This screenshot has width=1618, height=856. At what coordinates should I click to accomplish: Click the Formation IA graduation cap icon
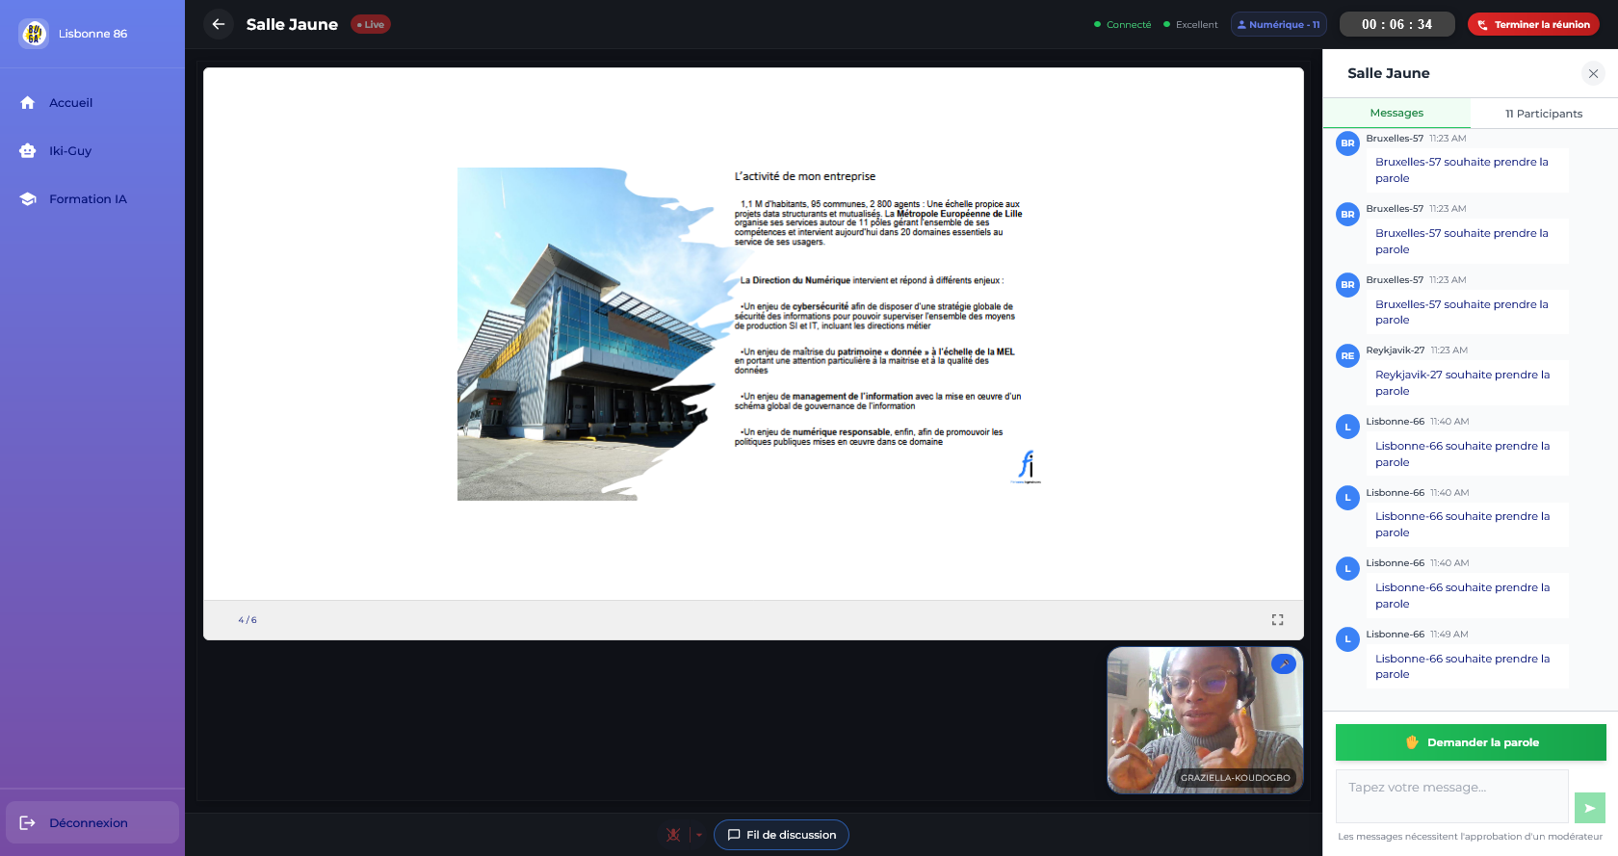pyautogui.click(x=28, y=199)
